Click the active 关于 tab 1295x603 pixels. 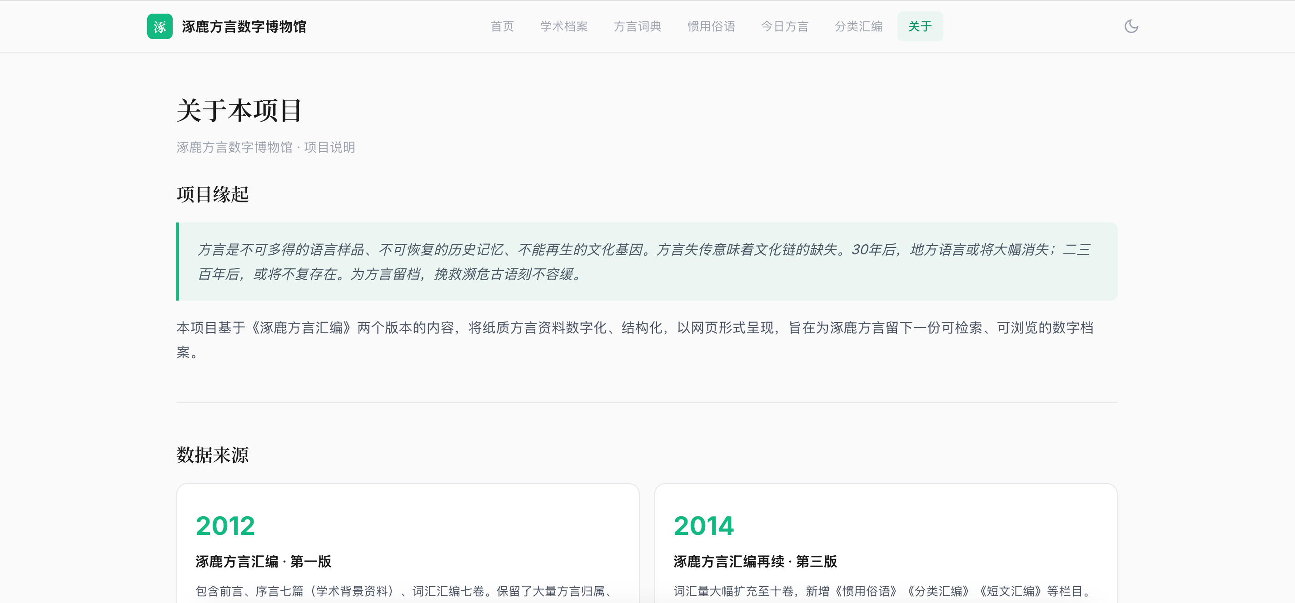tap(920, 26)
